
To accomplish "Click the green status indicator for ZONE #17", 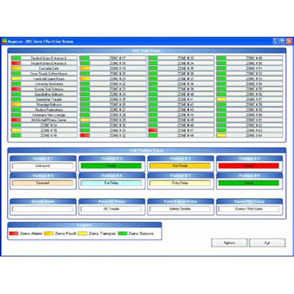I will [x=85, y=58].
